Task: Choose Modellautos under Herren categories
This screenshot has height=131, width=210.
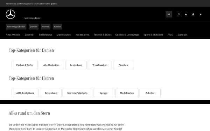Action: pyautogui.click(x=127, y=93)
